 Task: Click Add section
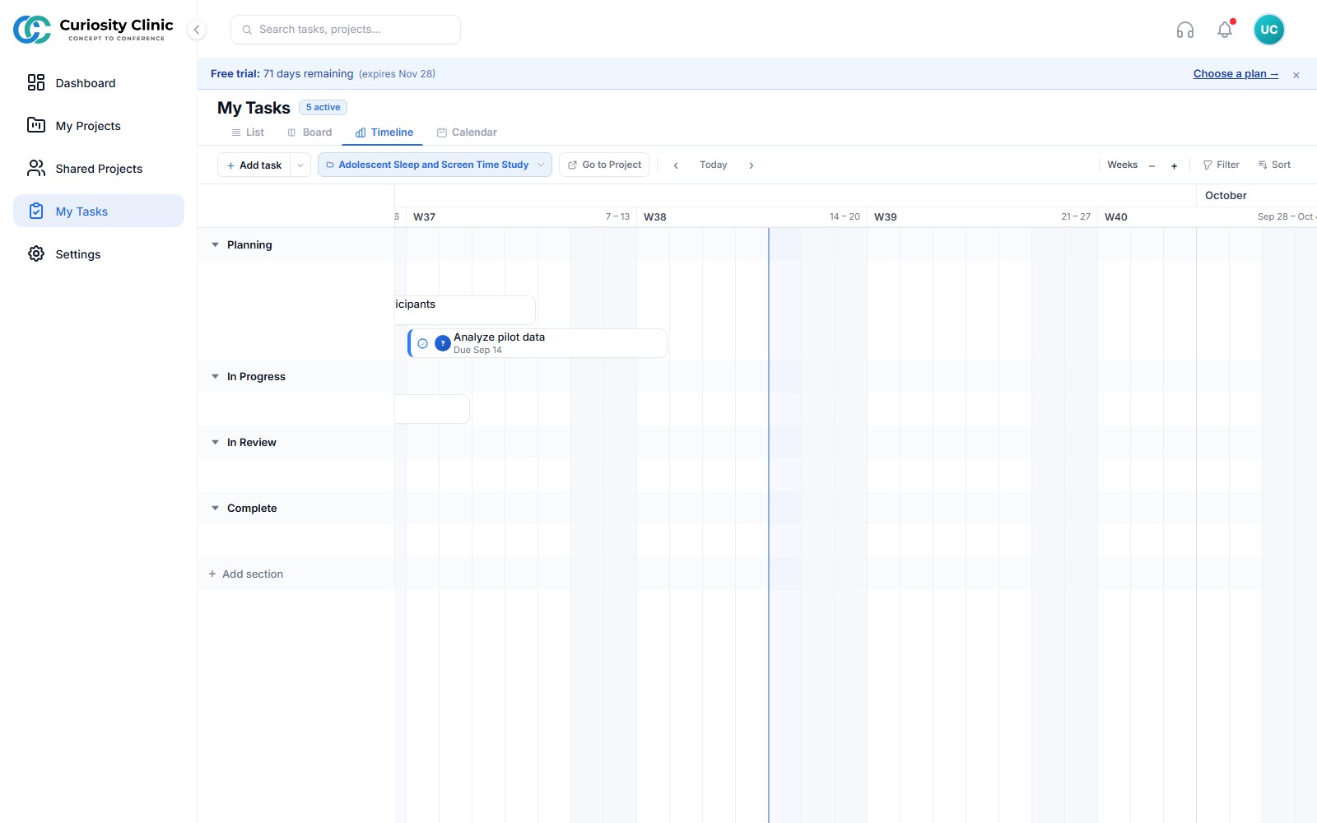click(x=245, y=574)
